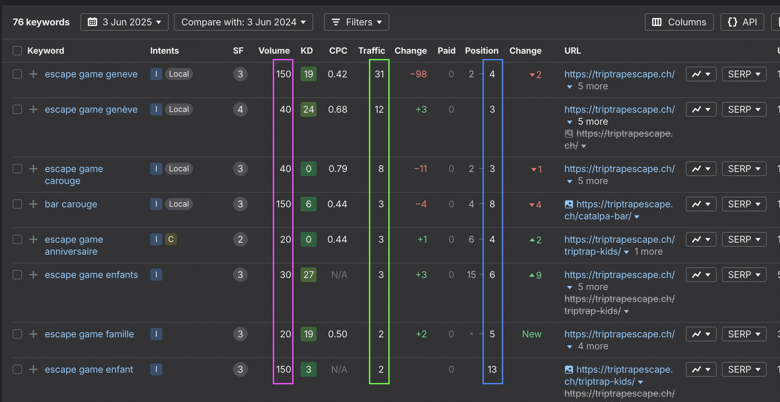Screen dimensions: 780x402
Task: Click SF count badge 4 for 'escape game genève'
Action: click(x=240, y=109)
